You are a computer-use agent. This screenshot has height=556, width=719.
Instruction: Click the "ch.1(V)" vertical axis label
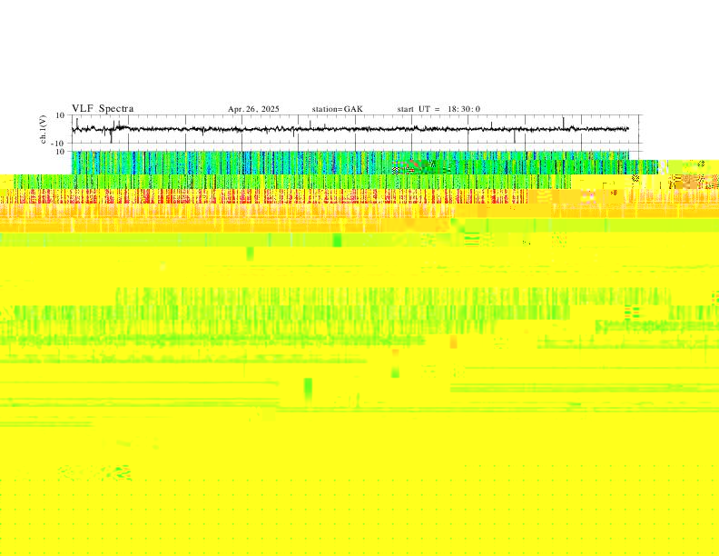pyautogui.click(x=44, y=129)
